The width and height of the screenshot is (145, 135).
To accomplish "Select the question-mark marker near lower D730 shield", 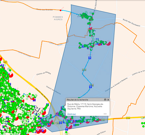I will point(90,87).
